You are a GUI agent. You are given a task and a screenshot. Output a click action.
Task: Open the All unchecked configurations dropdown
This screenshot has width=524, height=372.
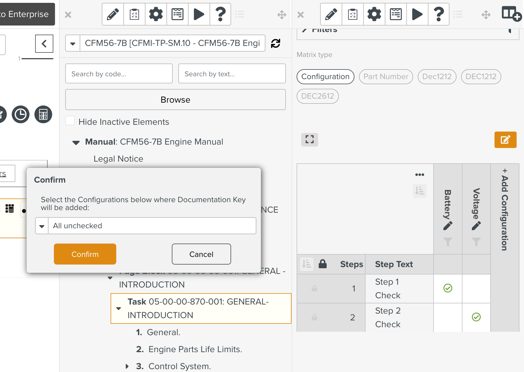coord(42,226)
